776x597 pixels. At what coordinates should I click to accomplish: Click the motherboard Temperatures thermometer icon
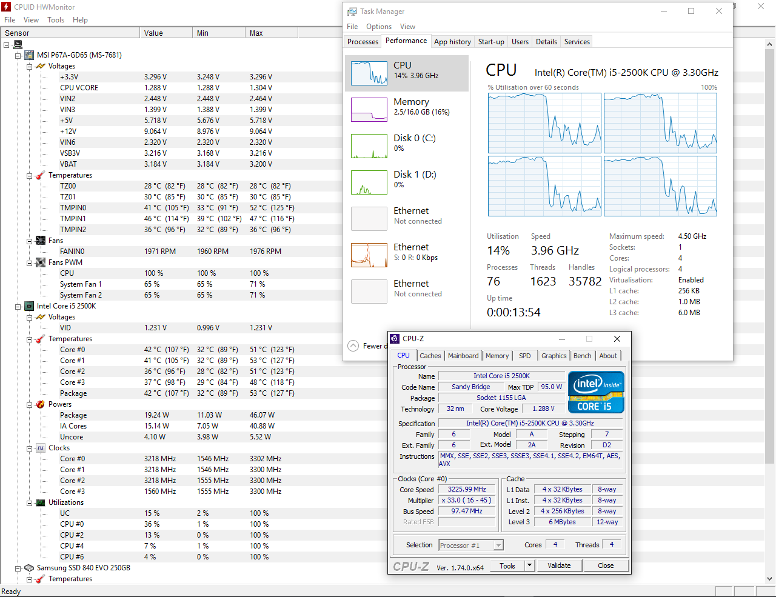41,175
